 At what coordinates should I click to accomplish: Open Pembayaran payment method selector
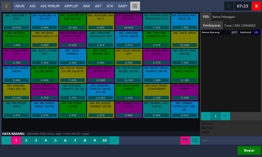(212, 25)
